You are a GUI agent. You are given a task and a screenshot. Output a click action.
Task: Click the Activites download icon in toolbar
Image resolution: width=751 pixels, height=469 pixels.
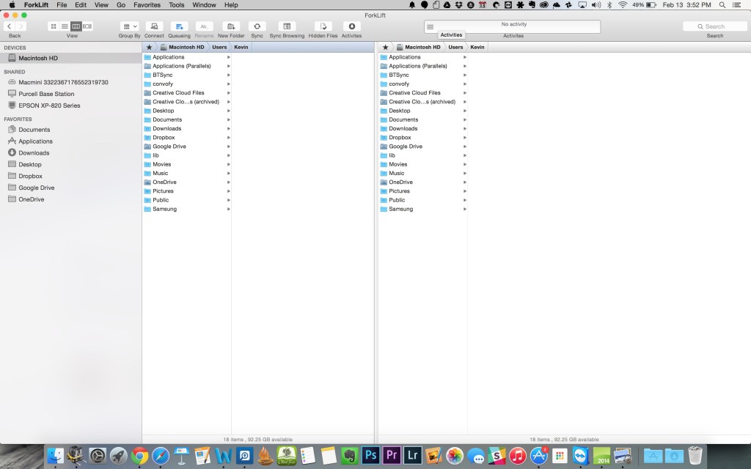coord(351,26)
